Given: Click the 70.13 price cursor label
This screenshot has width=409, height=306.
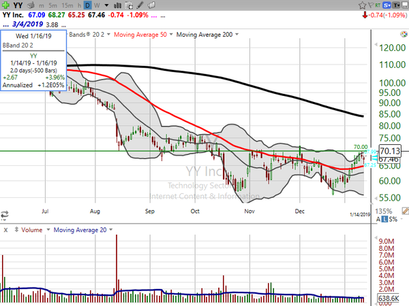Looking at the screenshot, I should tap(390, 151).
